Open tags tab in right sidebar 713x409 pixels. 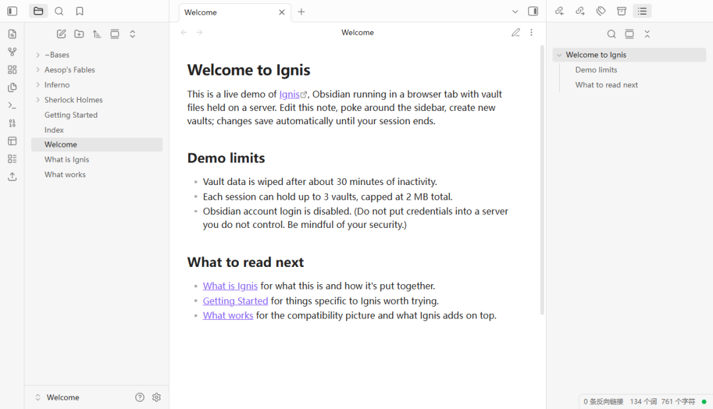coord(601,11)
